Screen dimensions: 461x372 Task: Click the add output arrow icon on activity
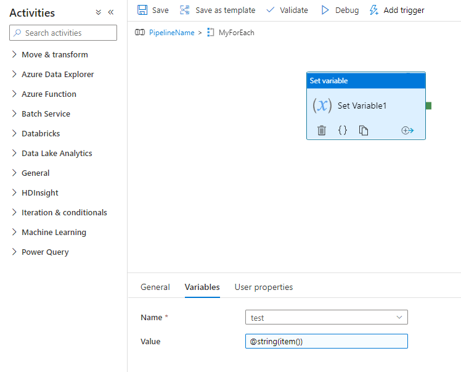[407, 130]
